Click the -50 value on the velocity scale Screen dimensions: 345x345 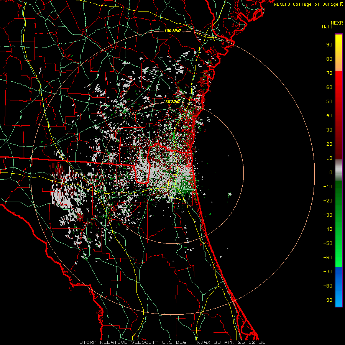pos(328,243)
